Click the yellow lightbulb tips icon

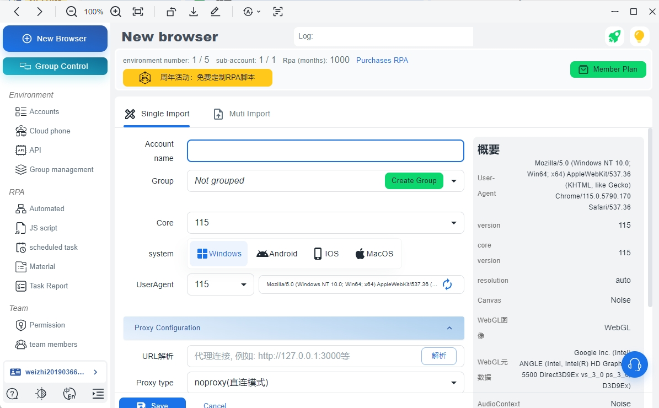(639, 36)
